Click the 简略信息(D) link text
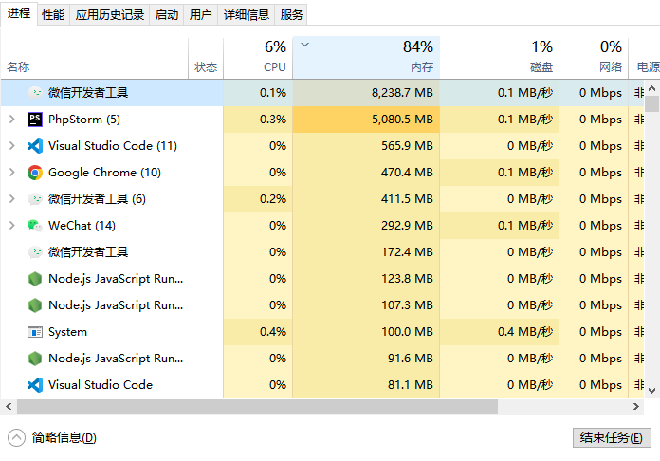Image resolution: width=660 pixels, height=461 pixels. [64, 438]
